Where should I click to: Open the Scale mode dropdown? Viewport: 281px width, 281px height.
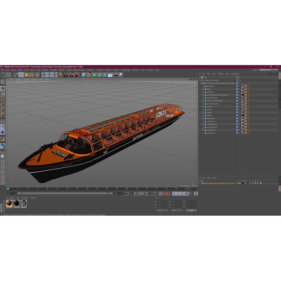click(x=177, y=210)
